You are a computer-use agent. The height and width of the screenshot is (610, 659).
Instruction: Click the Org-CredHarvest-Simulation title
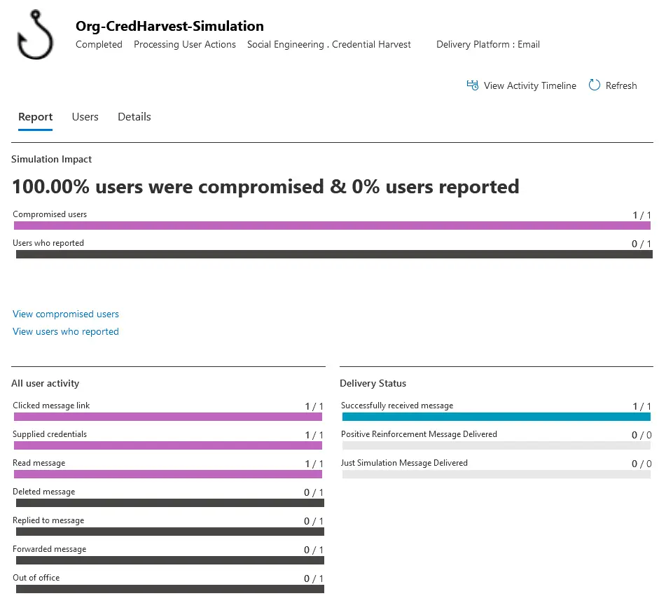coord(169,26)
